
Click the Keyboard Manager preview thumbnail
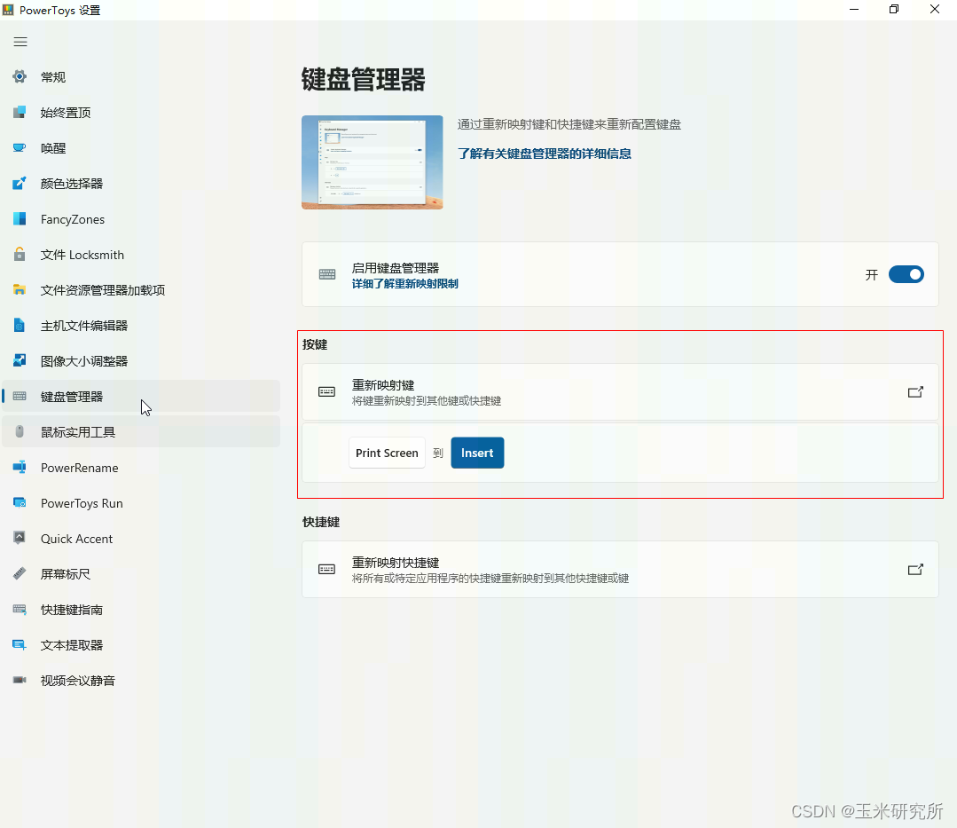coord(373,162)
